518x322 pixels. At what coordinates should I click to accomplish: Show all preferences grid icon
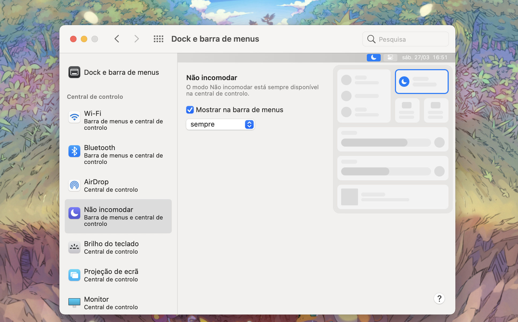pos(158,39)
